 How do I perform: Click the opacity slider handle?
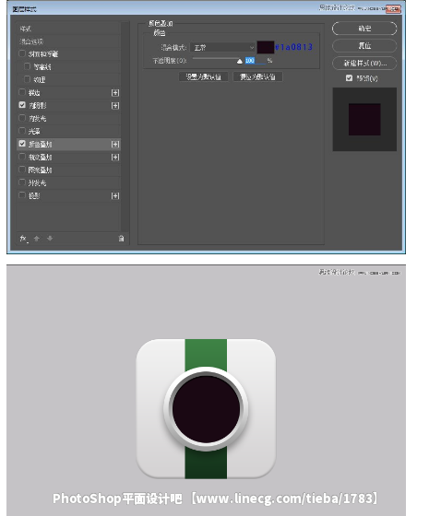(240, 61)
